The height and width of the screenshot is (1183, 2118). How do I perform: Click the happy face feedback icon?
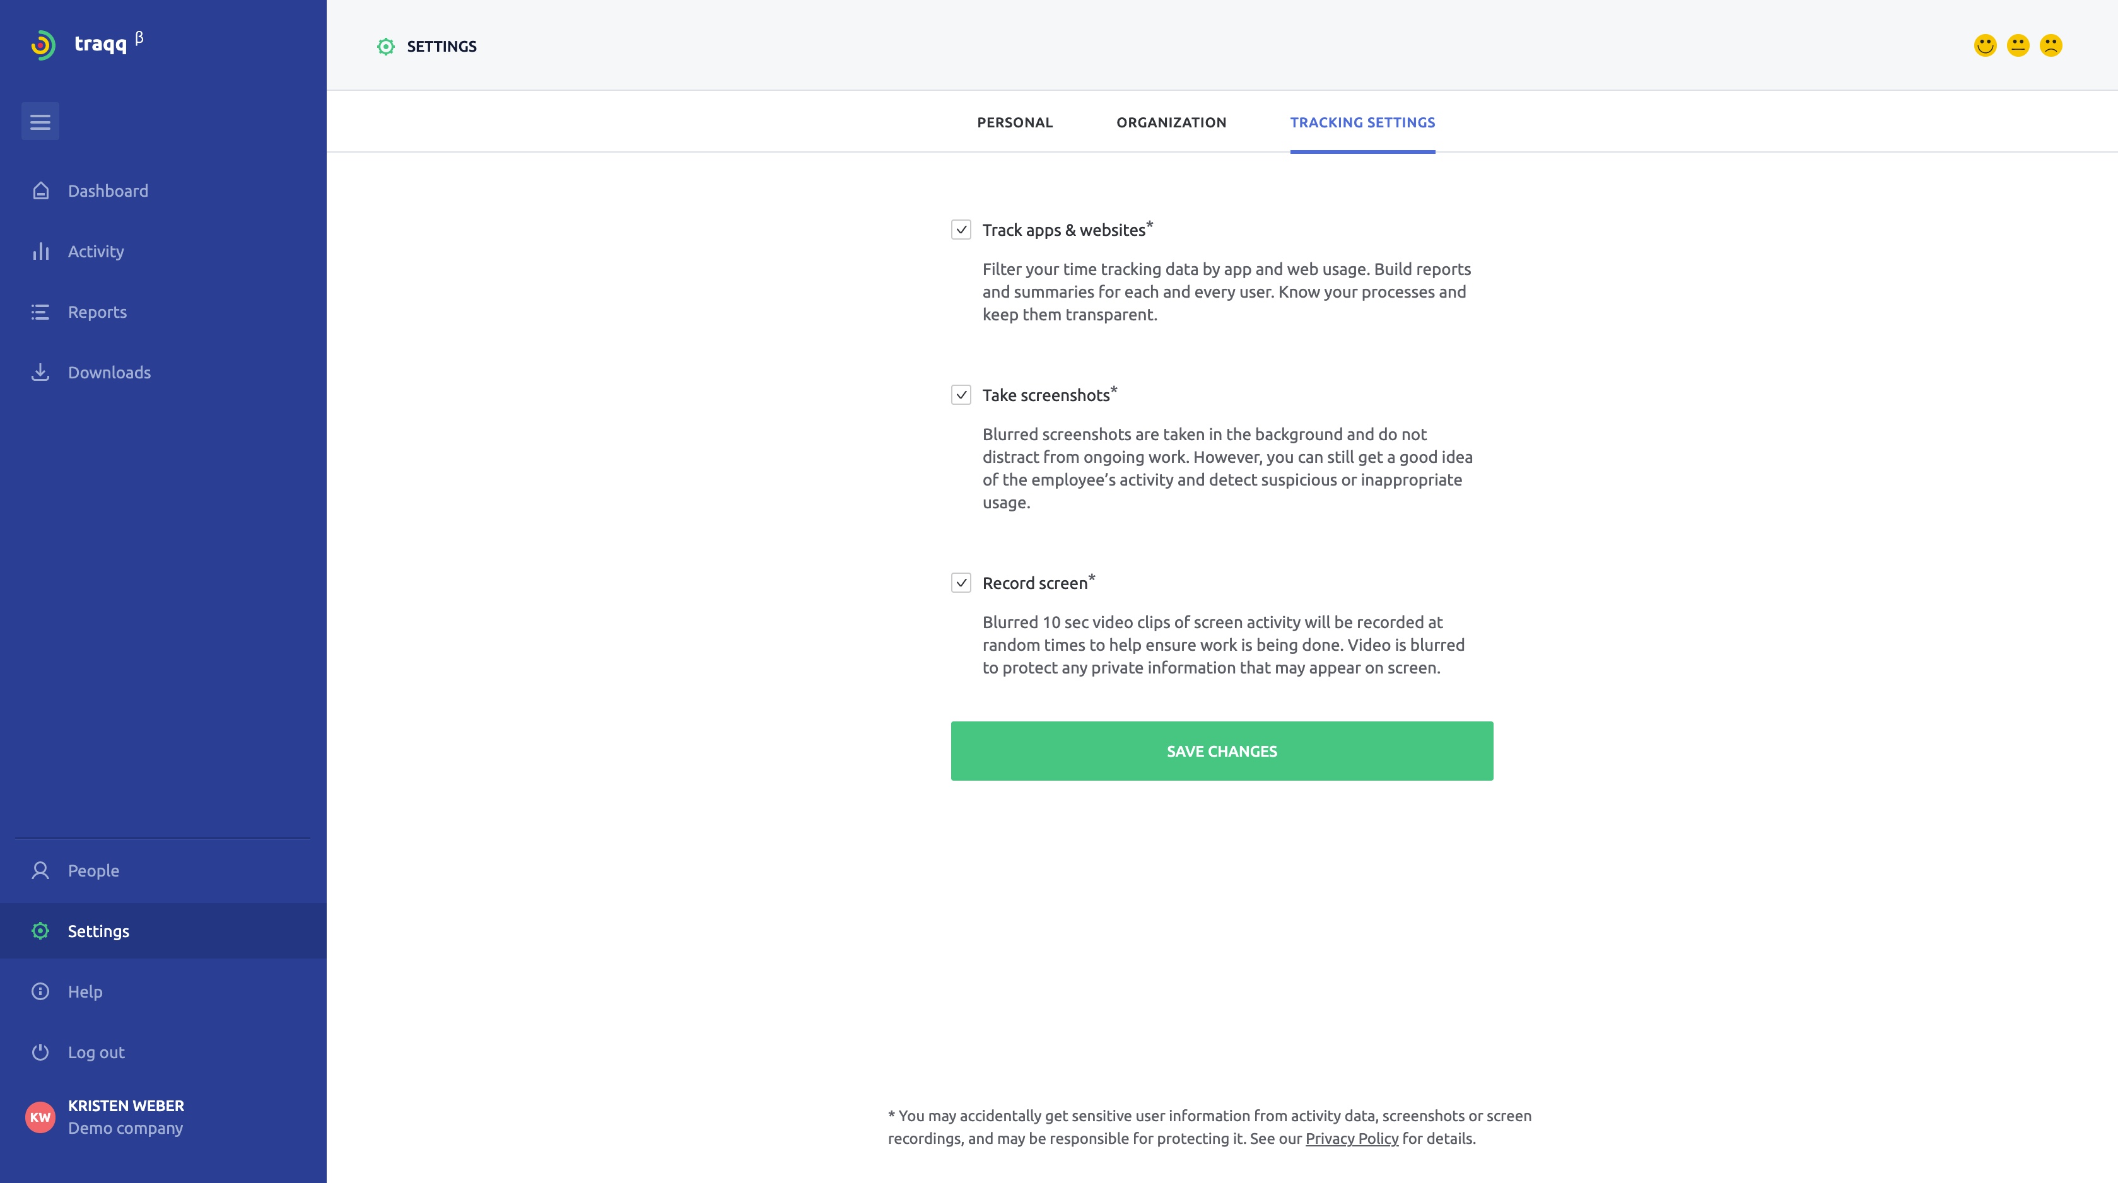pos(1984,46)
